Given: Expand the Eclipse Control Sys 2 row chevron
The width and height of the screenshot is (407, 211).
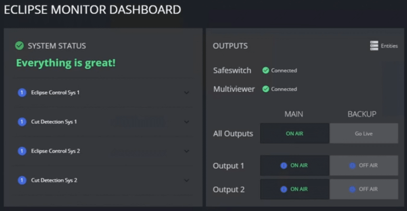Looking at the screenshot, I should [186, 151].
